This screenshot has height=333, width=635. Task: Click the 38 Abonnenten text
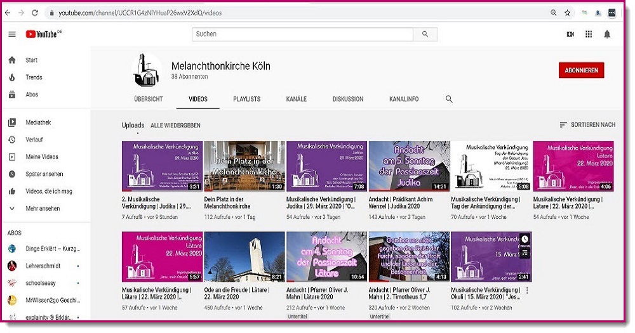(x=189, y=77)
